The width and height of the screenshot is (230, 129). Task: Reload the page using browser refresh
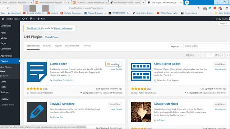pos(8,8)
